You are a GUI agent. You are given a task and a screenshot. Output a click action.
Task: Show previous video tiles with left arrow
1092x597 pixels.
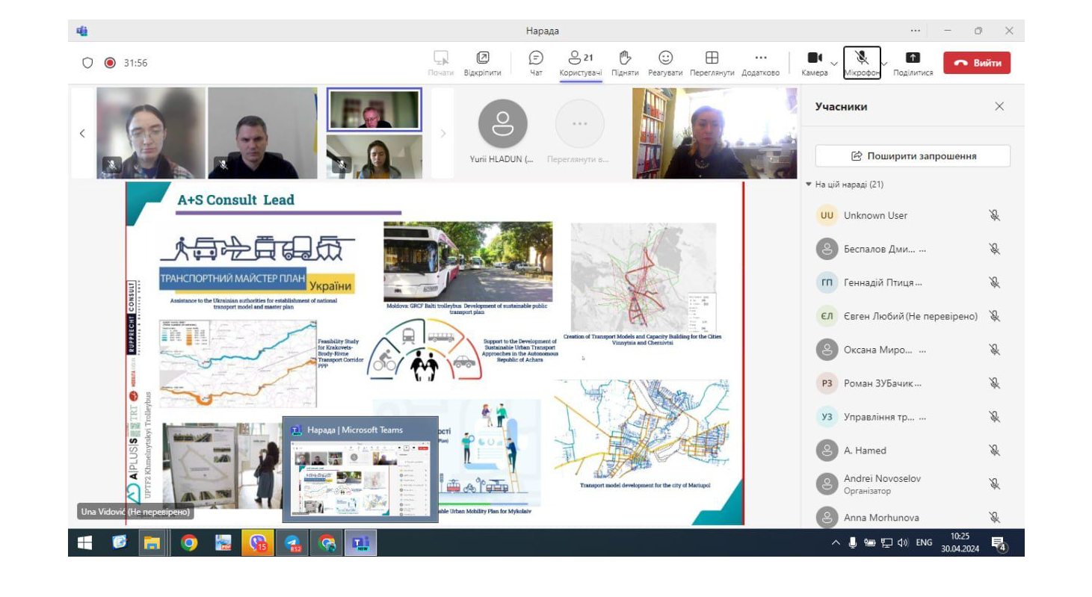[x=82, y=134]
